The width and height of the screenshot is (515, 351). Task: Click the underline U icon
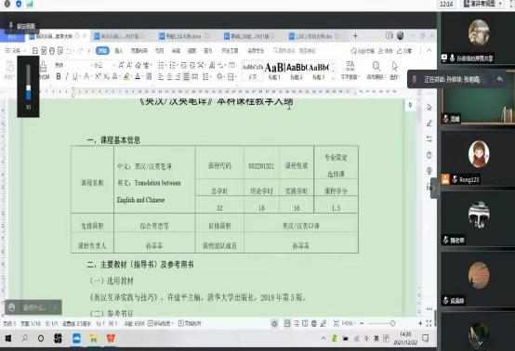point(75,76)
